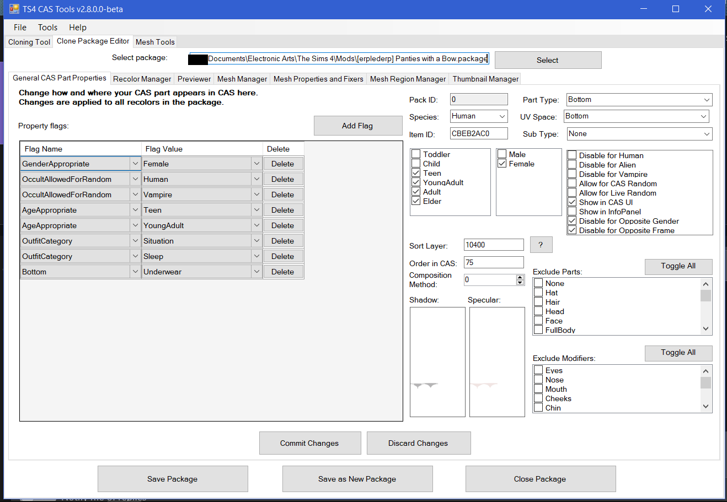The width and height of the screenshot is (727, 502).
Task: Open the Mesh Region Manager tab
Action: [x=408, y=79]
